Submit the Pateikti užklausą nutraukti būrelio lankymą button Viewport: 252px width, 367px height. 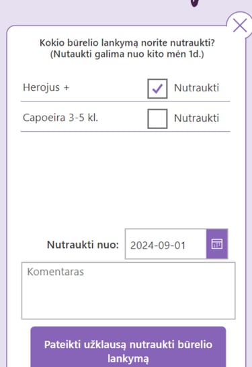click(x=128, y=348)
